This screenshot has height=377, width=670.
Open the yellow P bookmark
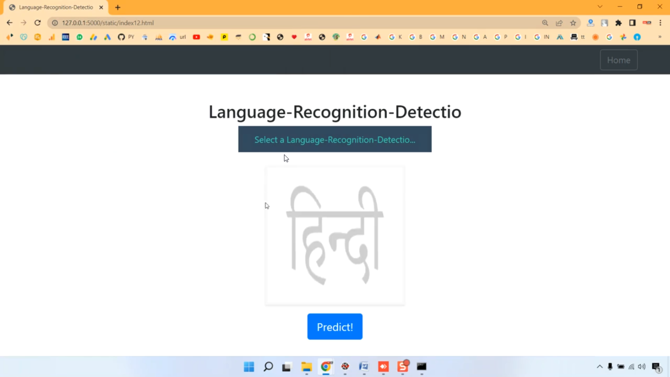pyautogui.click(x=225, y=37)
